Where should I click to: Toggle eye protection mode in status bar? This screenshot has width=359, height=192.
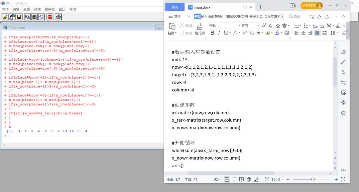[216, 179]
